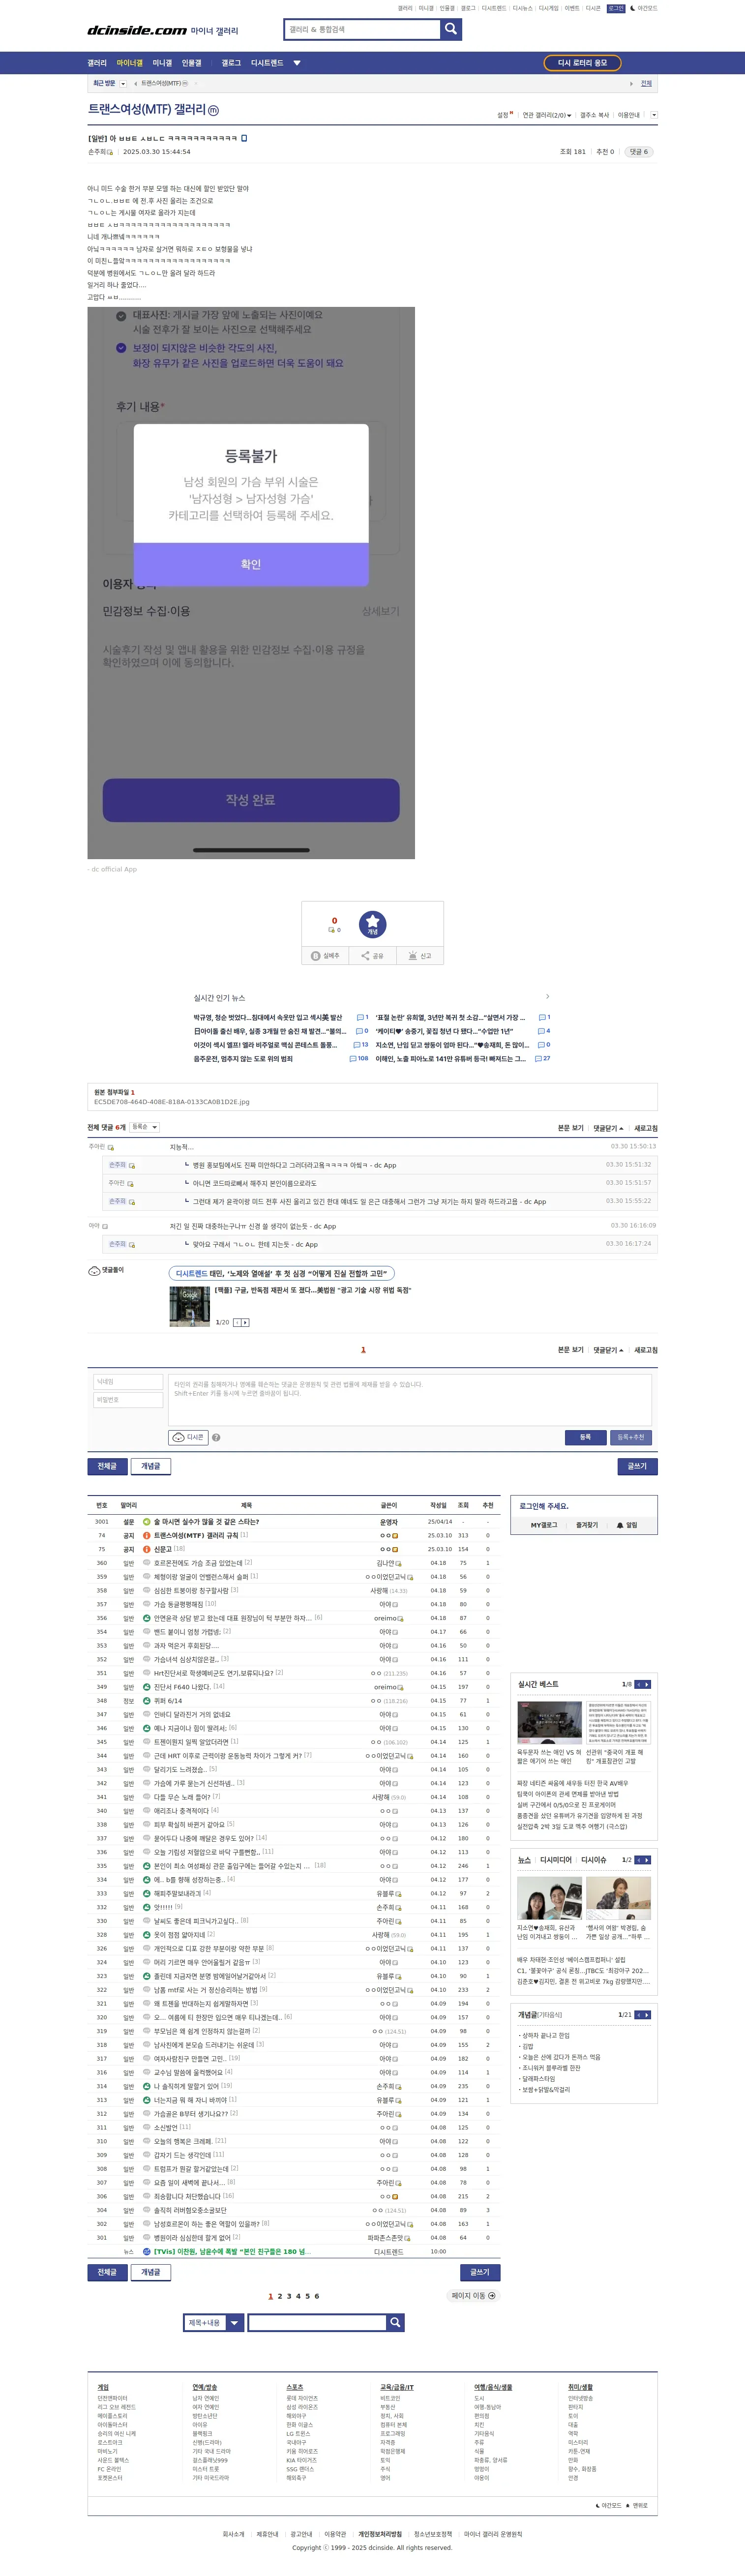
Task: Click next arrow in 디시트렌드 image pager
Action: click(x=245, y=1322)
